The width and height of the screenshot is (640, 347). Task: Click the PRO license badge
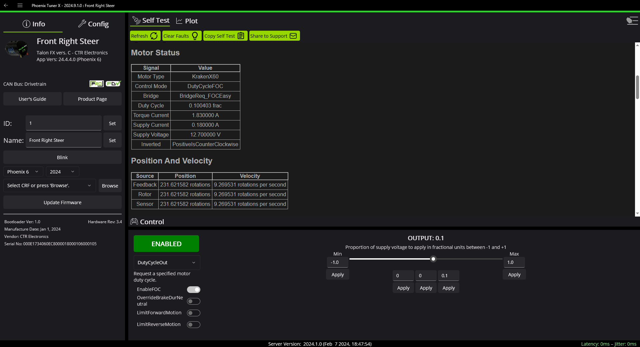coord(96,84)
